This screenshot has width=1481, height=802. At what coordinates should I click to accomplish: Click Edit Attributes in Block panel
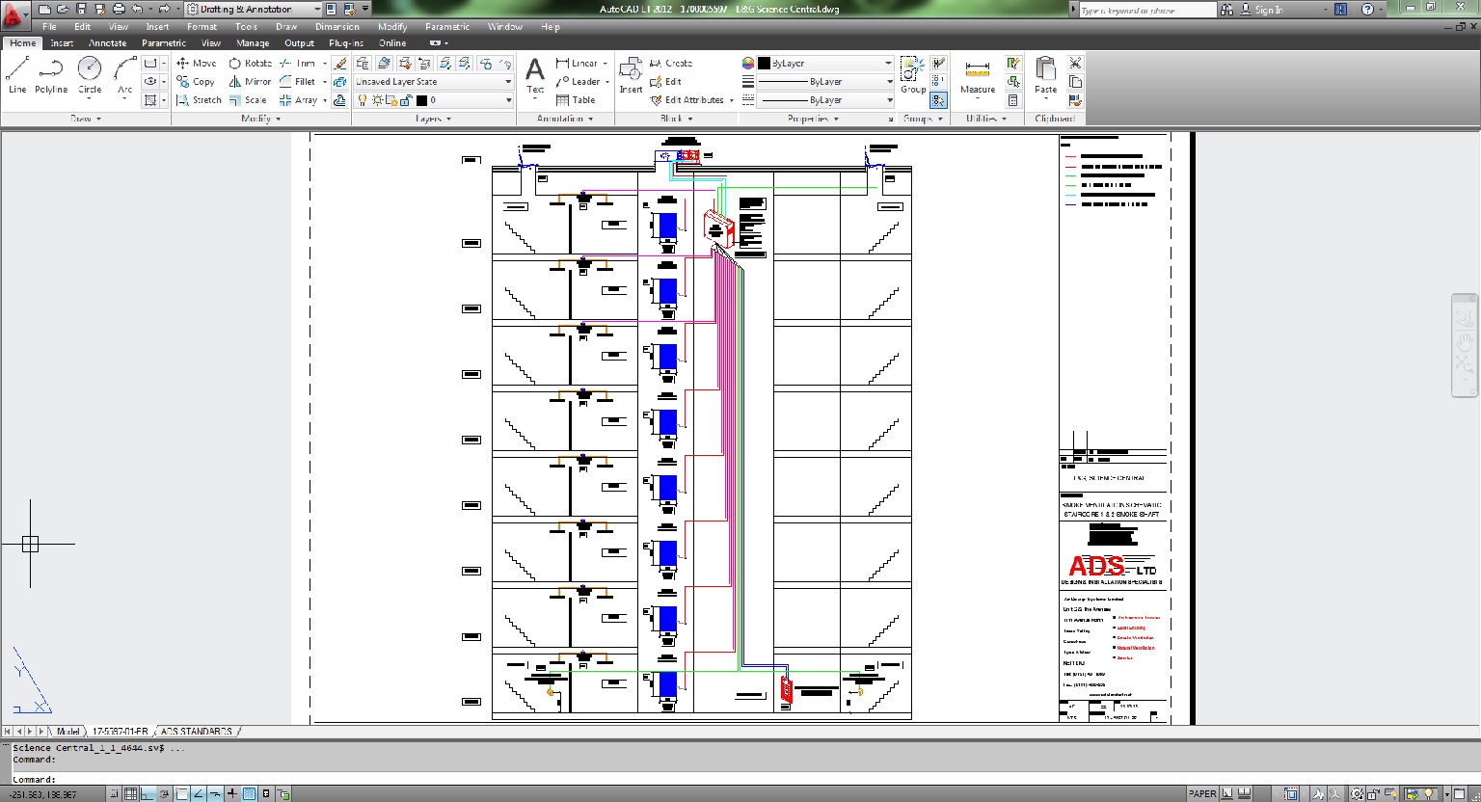[687, 100]
